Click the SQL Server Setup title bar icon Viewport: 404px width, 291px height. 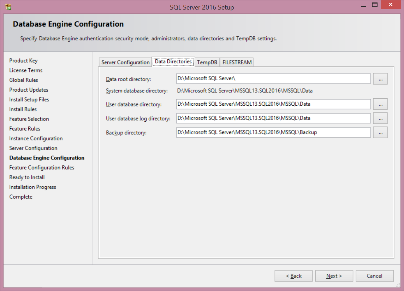point(8,7)
